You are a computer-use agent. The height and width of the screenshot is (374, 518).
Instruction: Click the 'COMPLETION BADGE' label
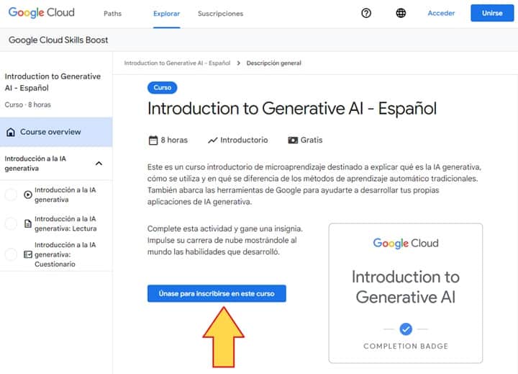pyautogui.click(x=406, y=346)
